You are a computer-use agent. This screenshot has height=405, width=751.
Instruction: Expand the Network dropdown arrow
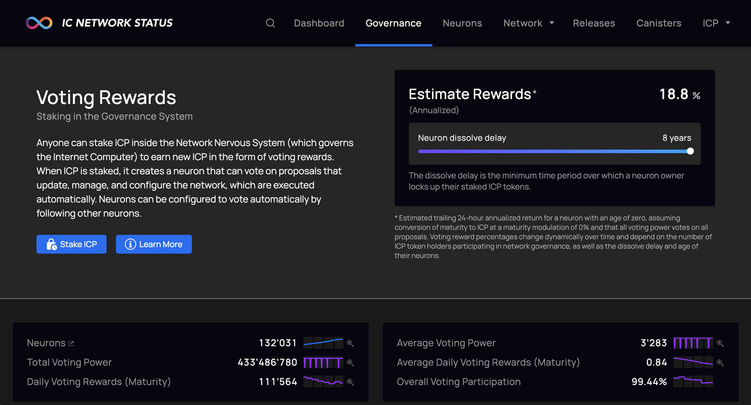tap(552, 23)
